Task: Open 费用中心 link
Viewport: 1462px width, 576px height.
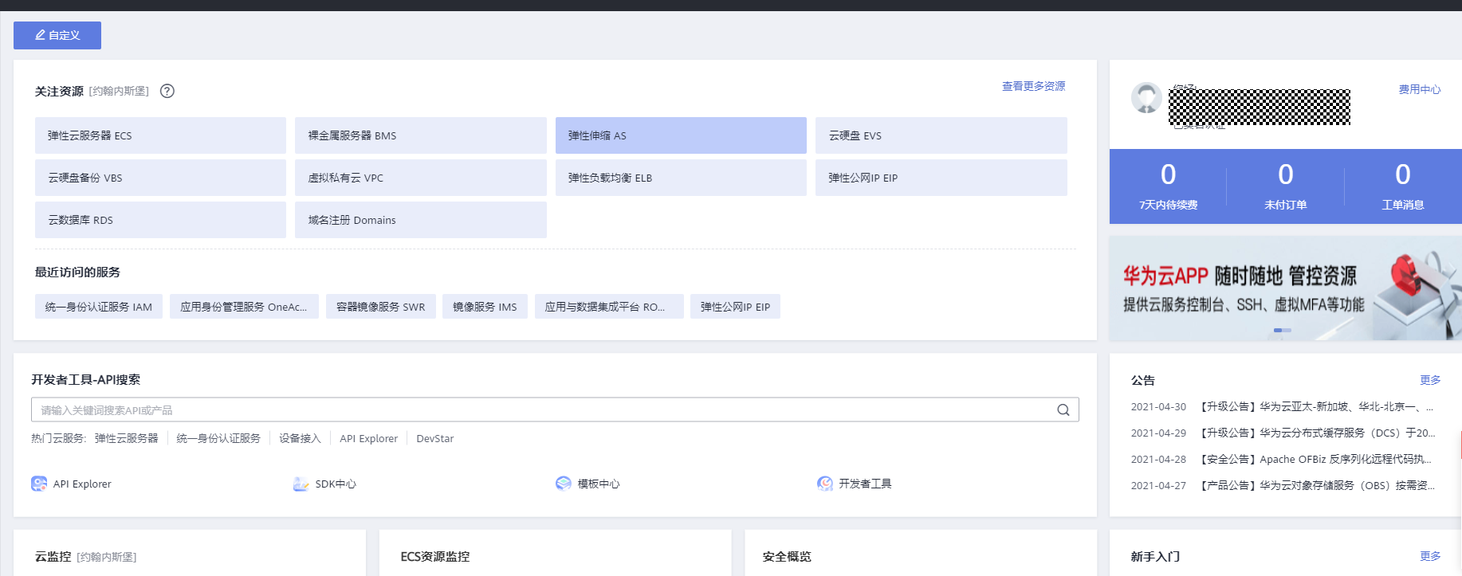Action: pos(1419,89)
